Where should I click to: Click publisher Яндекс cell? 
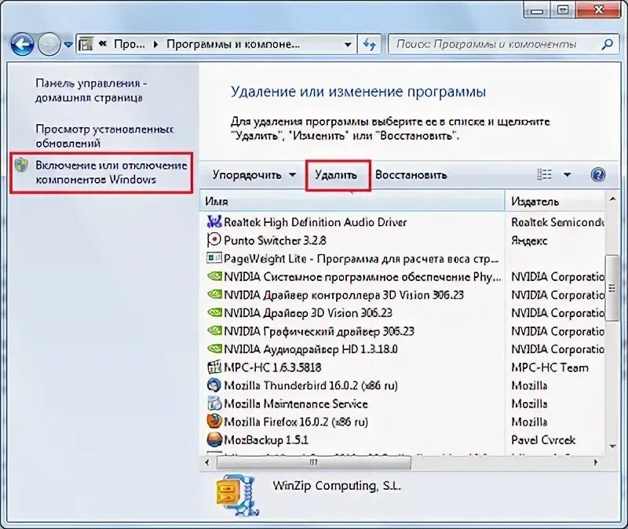coord(529,240)
